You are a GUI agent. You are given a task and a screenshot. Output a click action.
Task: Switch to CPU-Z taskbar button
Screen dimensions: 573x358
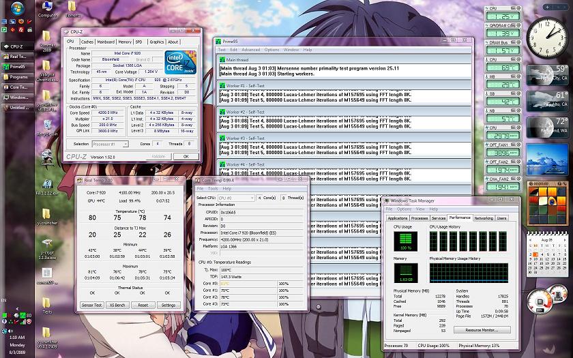click(x=17, y=46)
